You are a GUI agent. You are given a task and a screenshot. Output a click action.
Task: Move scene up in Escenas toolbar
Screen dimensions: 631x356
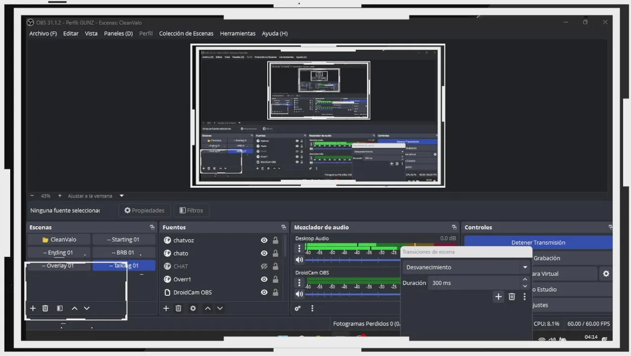point(74,308)
